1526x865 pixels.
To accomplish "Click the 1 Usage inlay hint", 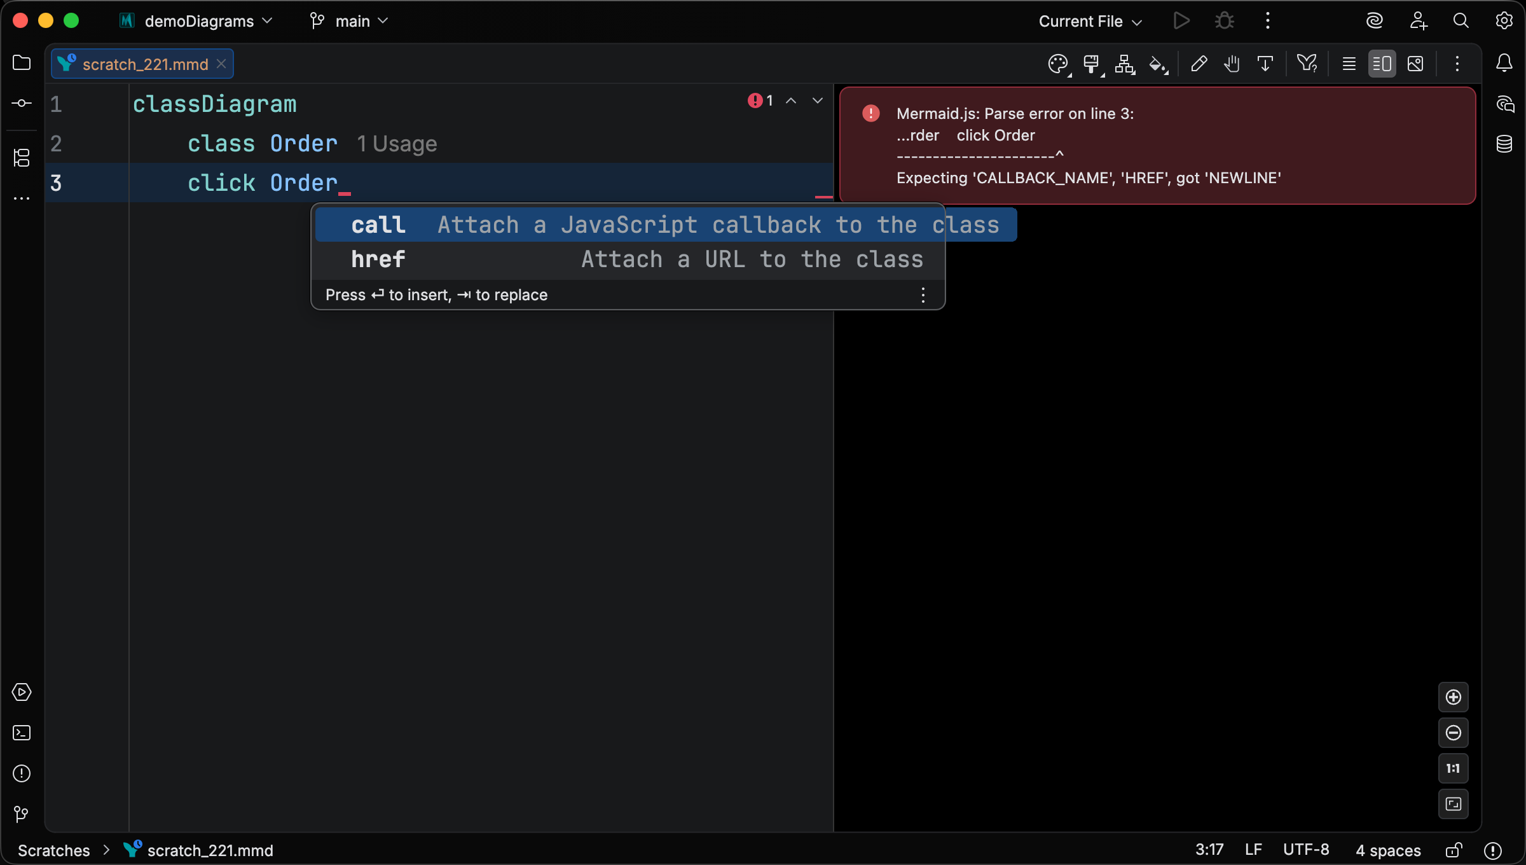I will tap(397, 144).
